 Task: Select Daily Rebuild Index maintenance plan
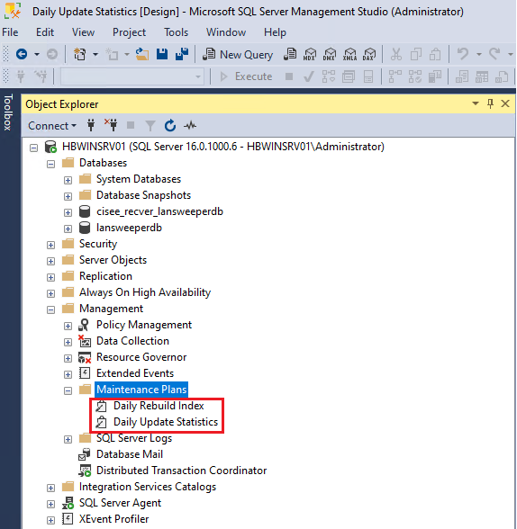pyautogui.click(x=159, y=406)
